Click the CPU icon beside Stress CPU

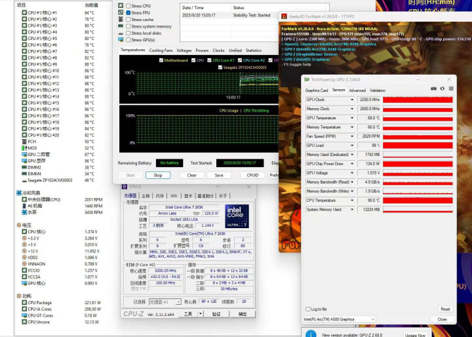(x=121, y=6)
